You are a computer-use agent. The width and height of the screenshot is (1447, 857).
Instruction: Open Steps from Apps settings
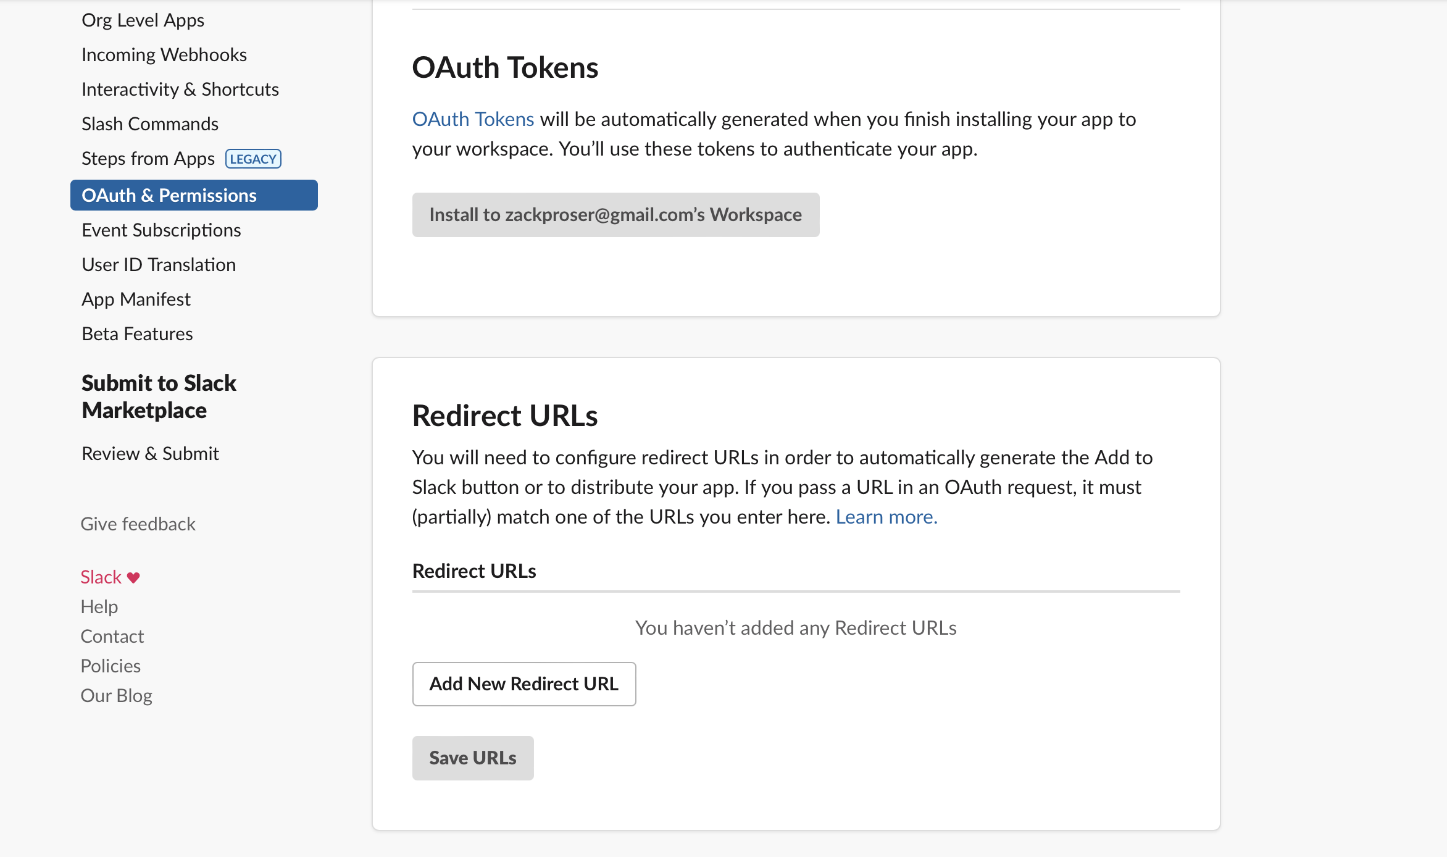[x=148, y=158]
